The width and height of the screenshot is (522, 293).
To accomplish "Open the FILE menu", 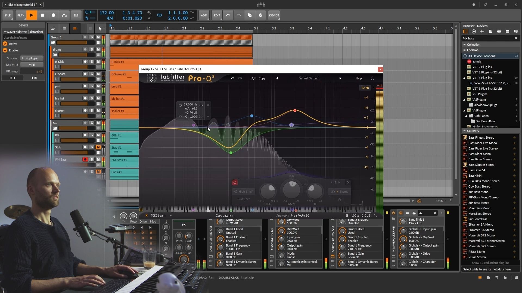I will point(8,15).
